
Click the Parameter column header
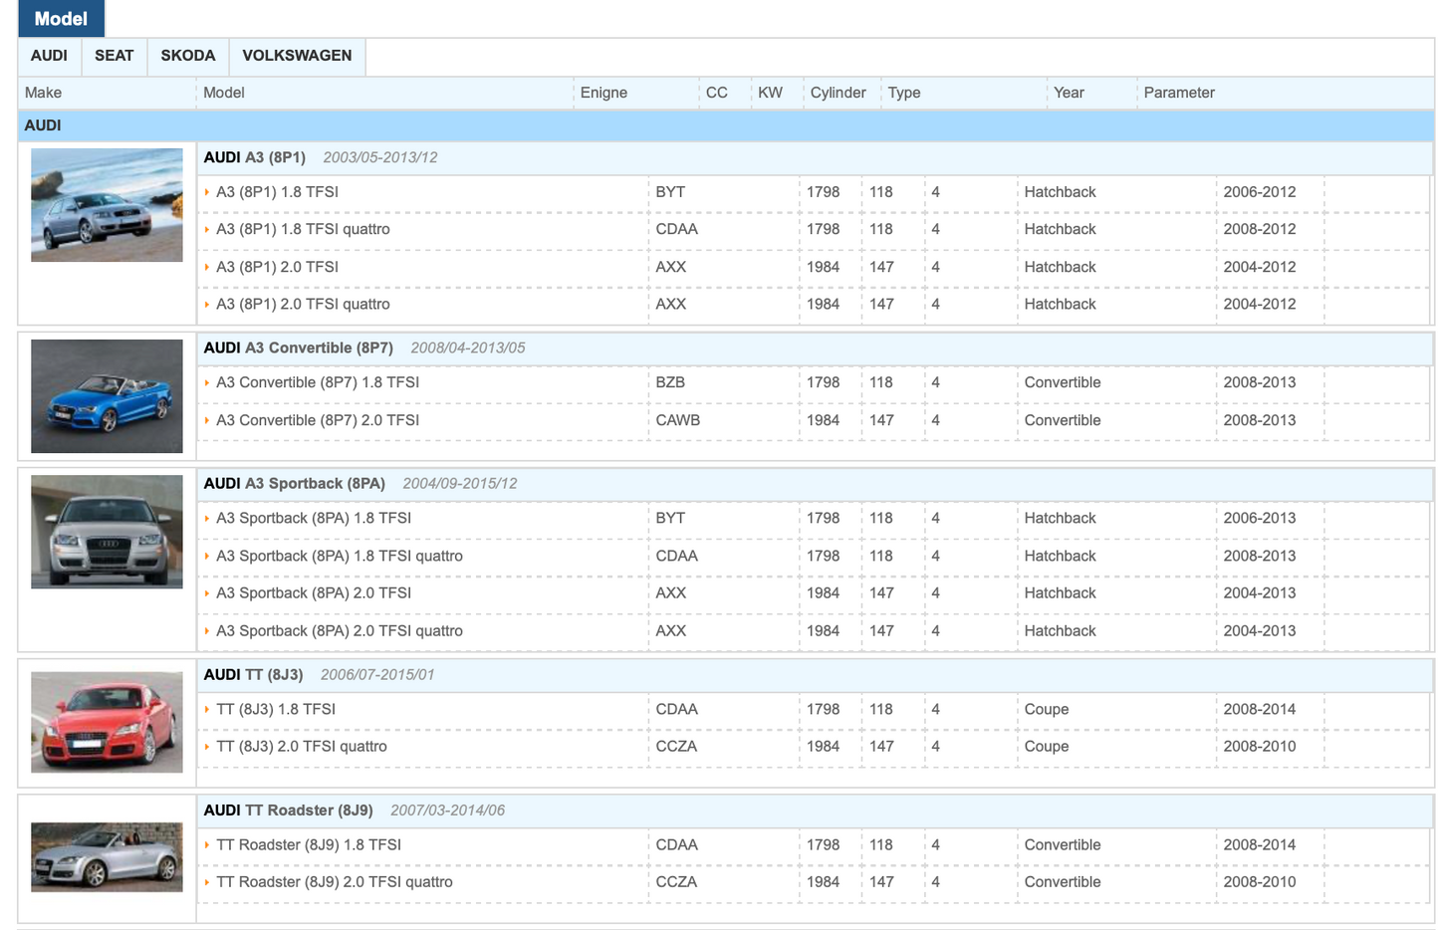[1179, 93]
